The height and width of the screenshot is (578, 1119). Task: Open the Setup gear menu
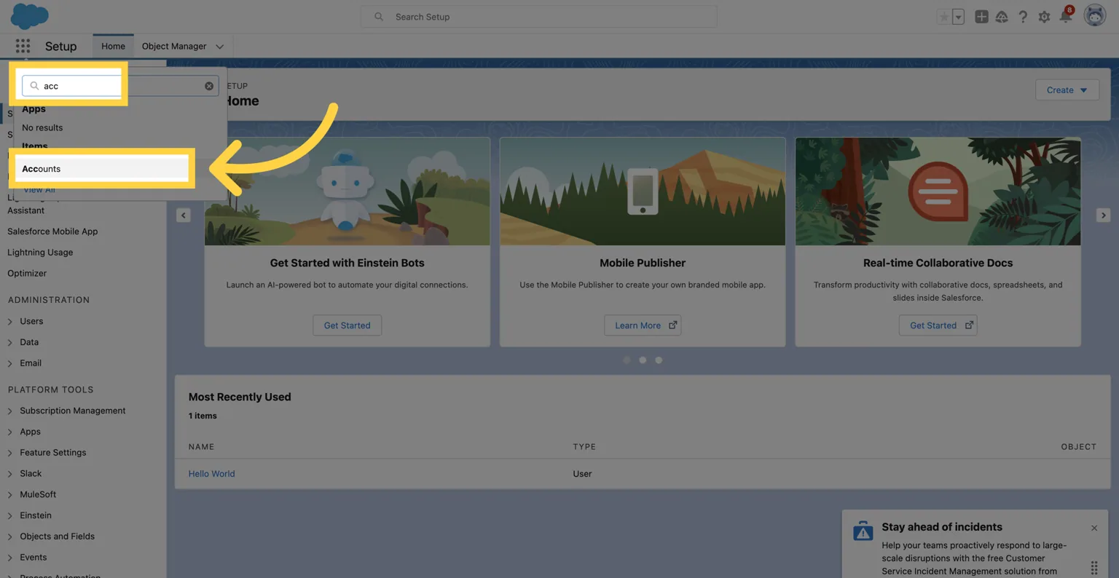point(1044,17)
